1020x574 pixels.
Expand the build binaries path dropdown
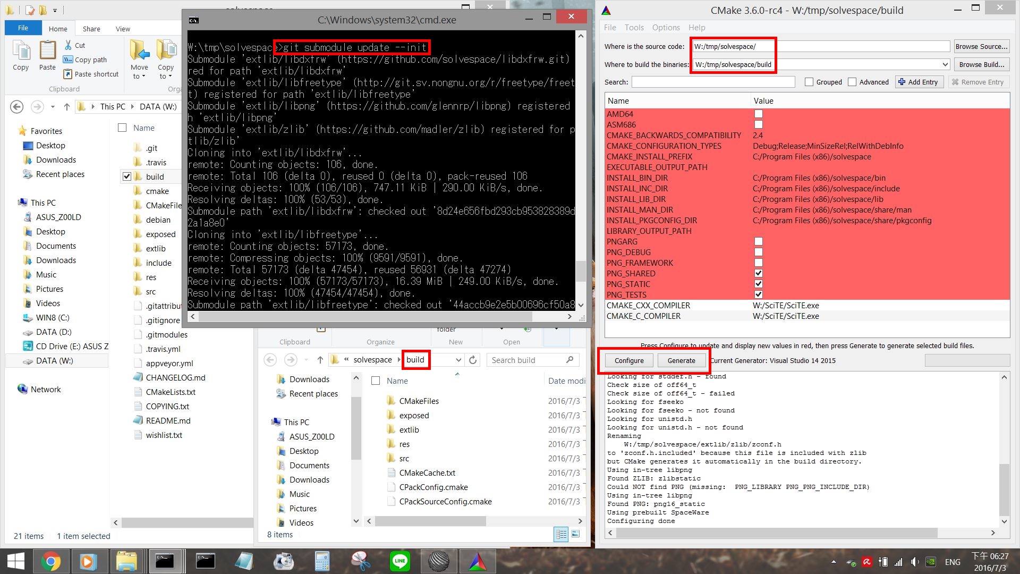tap(945, 65)
